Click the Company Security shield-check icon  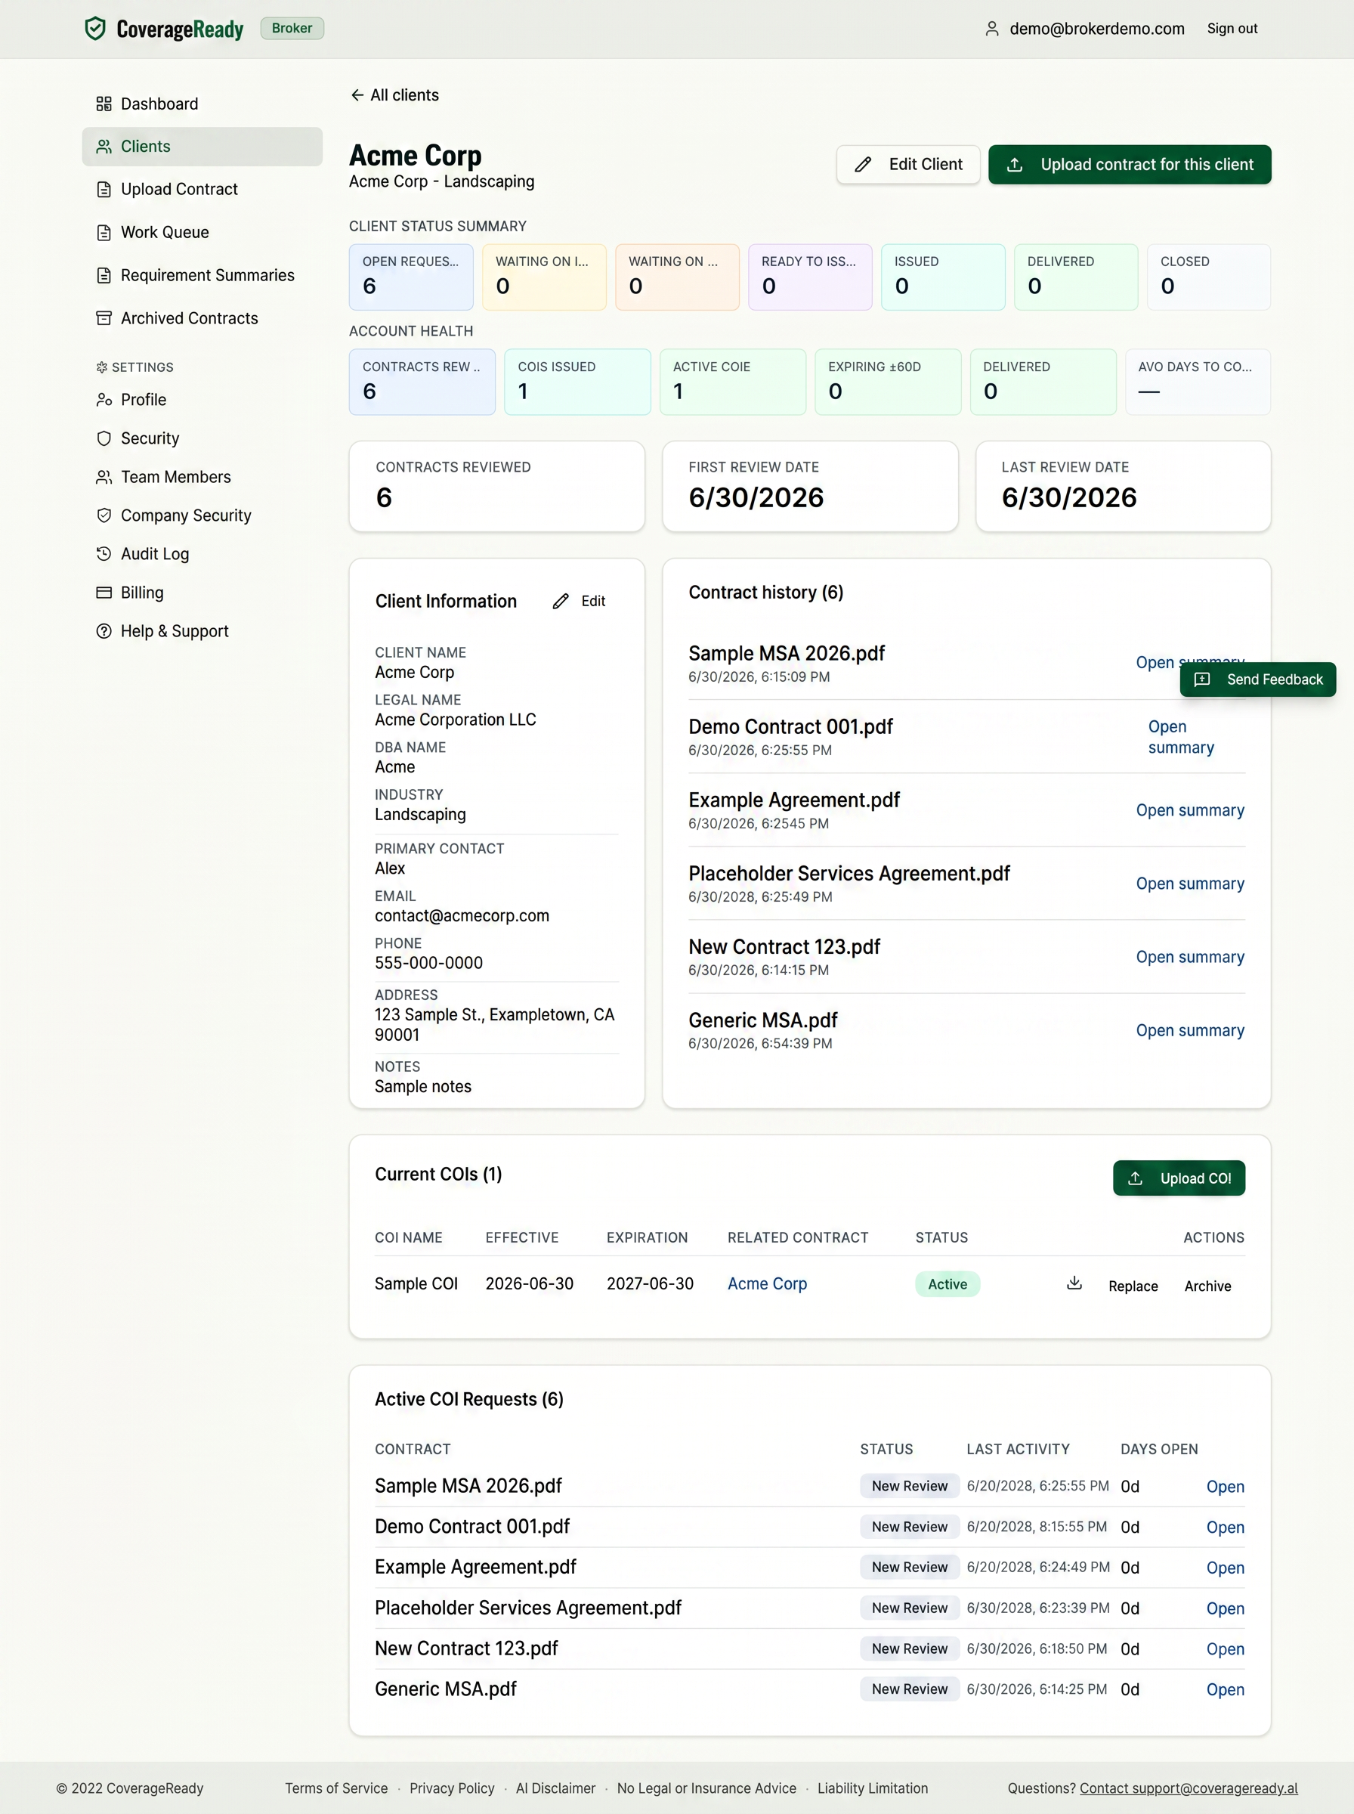(104, 515)
